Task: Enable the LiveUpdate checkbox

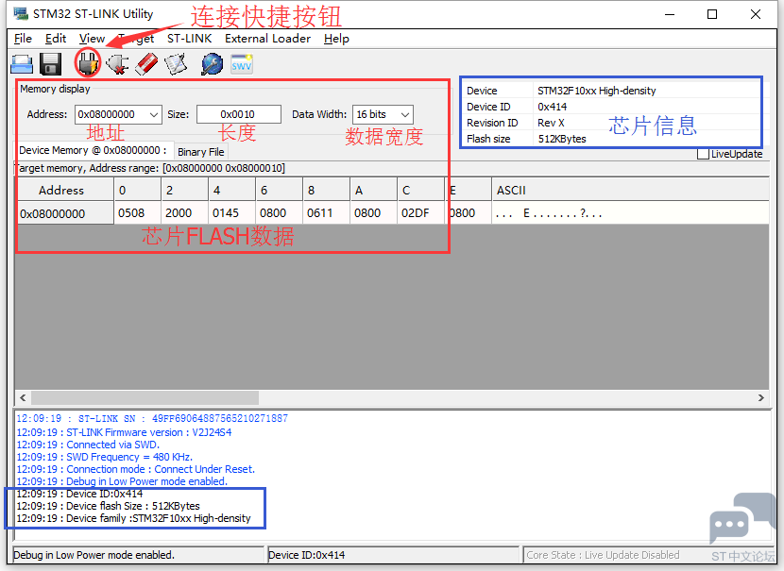Action: click(703, 154)
